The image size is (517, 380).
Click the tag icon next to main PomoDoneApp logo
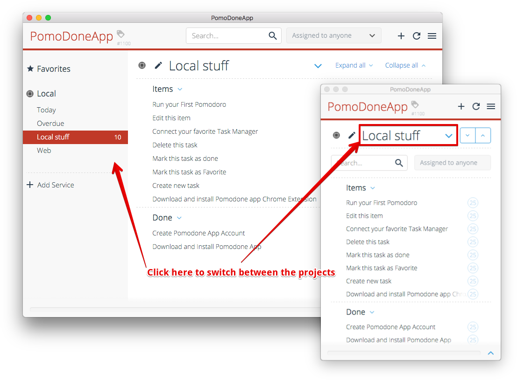pyautogui.click(x=120, y=34)
